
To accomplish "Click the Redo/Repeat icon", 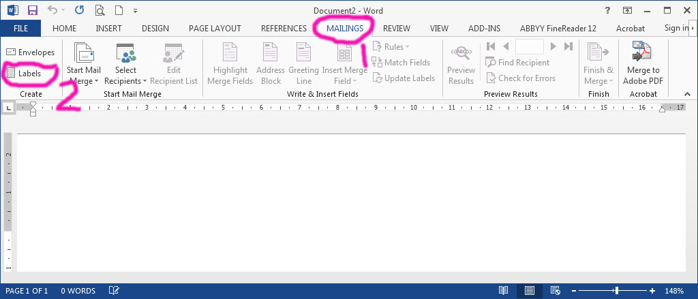I will click(79, 10).
